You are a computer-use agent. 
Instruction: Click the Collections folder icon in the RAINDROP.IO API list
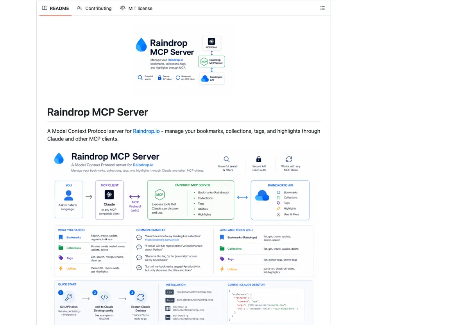tap(279, 197)
